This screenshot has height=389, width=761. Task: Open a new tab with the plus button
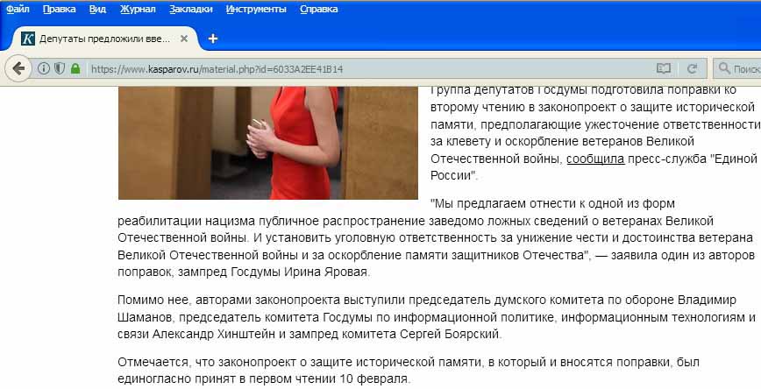click(212, 39)
